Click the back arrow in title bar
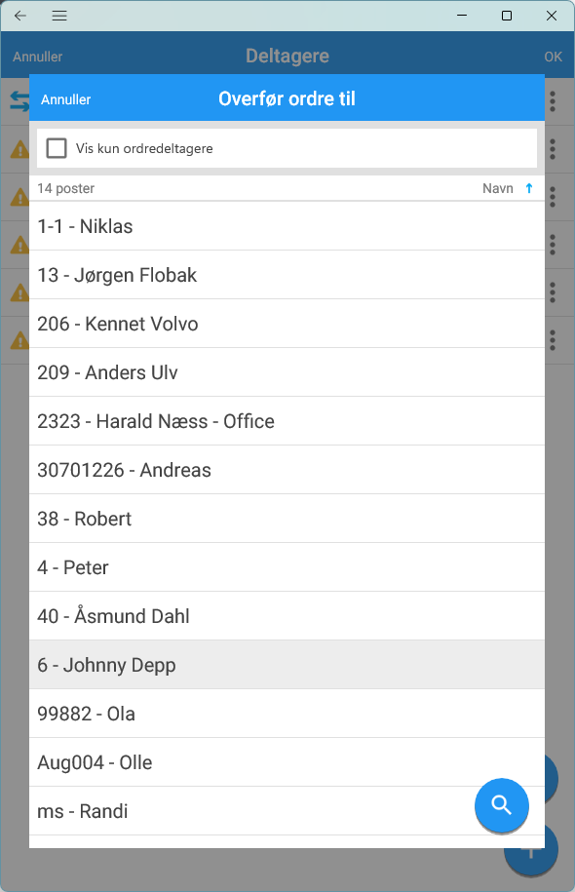This screenshot has width=575, height=892. pos(20,16)
